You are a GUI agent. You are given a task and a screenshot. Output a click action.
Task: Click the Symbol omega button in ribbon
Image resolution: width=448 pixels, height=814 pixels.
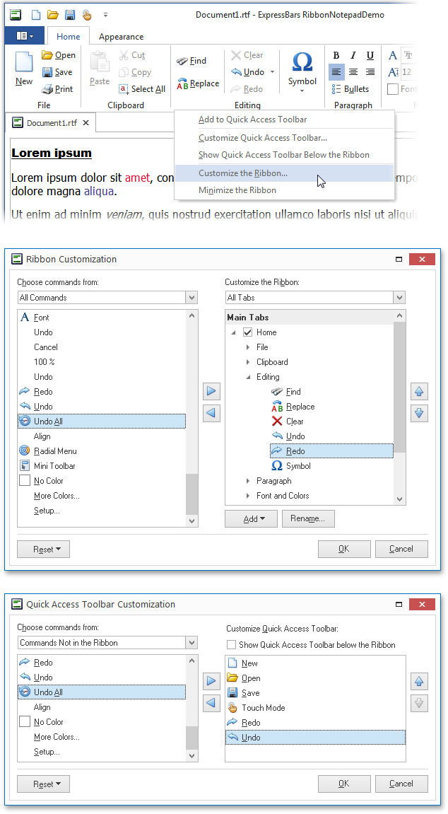point(302,71)
